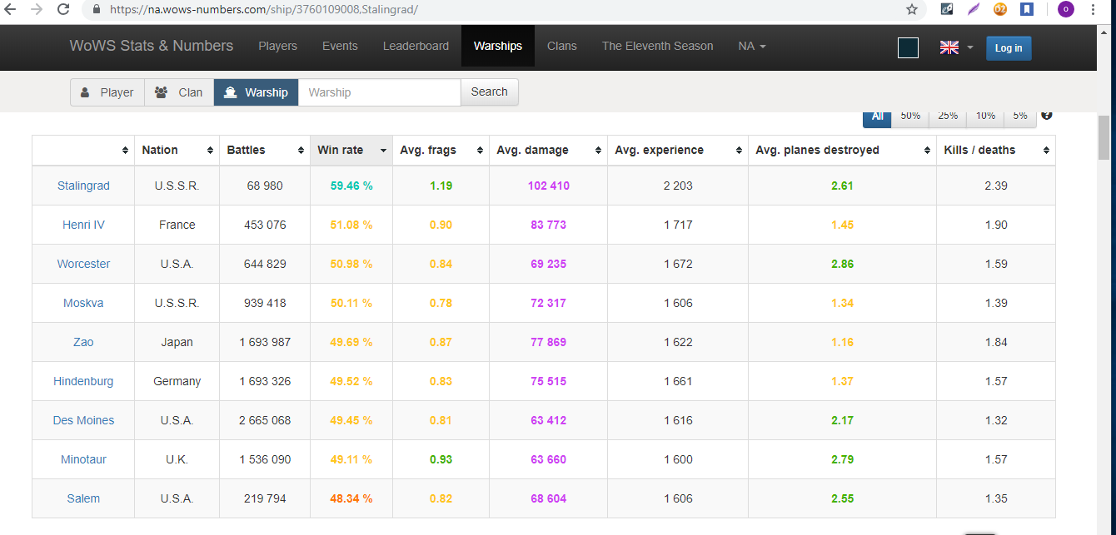Image resolution: width=1116 pixels, height=535 pixels.
Task: Open the Henri IV ship link
Action: pos(83,225)
